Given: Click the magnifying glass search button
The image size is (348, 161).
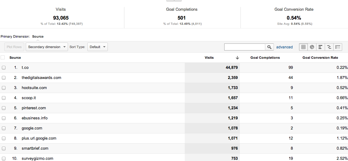Looking at the screenshot, I should coord(269,47).
